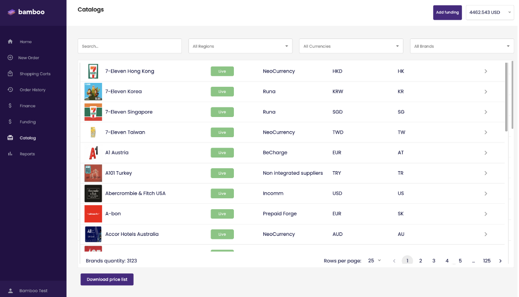Open Reports in the sidebar
519x297 pixels.
(x=27, y=154)
